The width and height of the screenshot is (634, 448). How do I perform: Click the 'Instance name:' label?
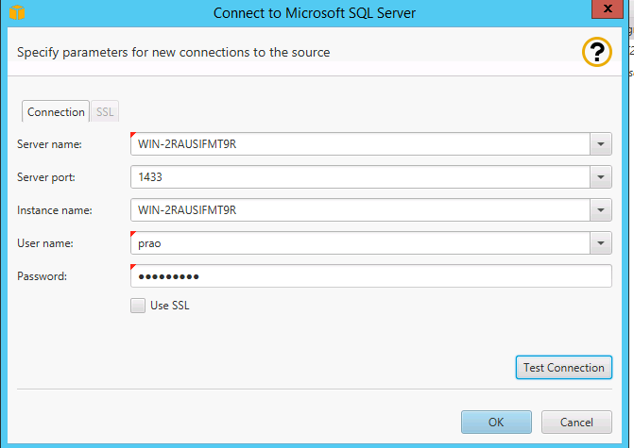tap(55, 210)
